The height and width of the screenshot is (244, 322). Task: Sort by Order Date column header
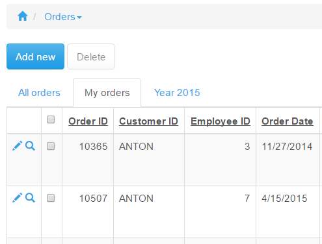point(288,121)
